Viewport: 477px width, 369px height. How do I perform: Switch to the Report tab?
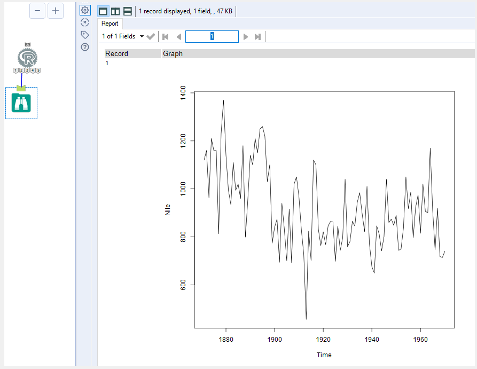[110, 23]
